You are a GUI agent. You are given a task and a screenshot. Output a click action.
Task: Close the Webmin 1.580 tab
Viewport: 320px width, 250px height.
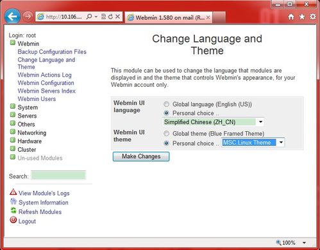(208, 17)
